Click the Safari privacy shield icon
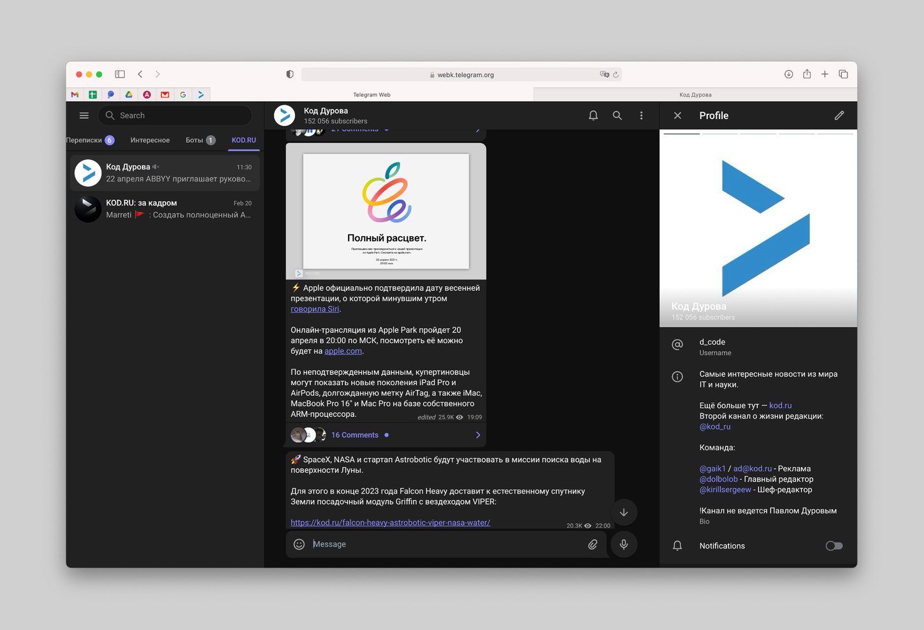 click(x=290, y=74)
